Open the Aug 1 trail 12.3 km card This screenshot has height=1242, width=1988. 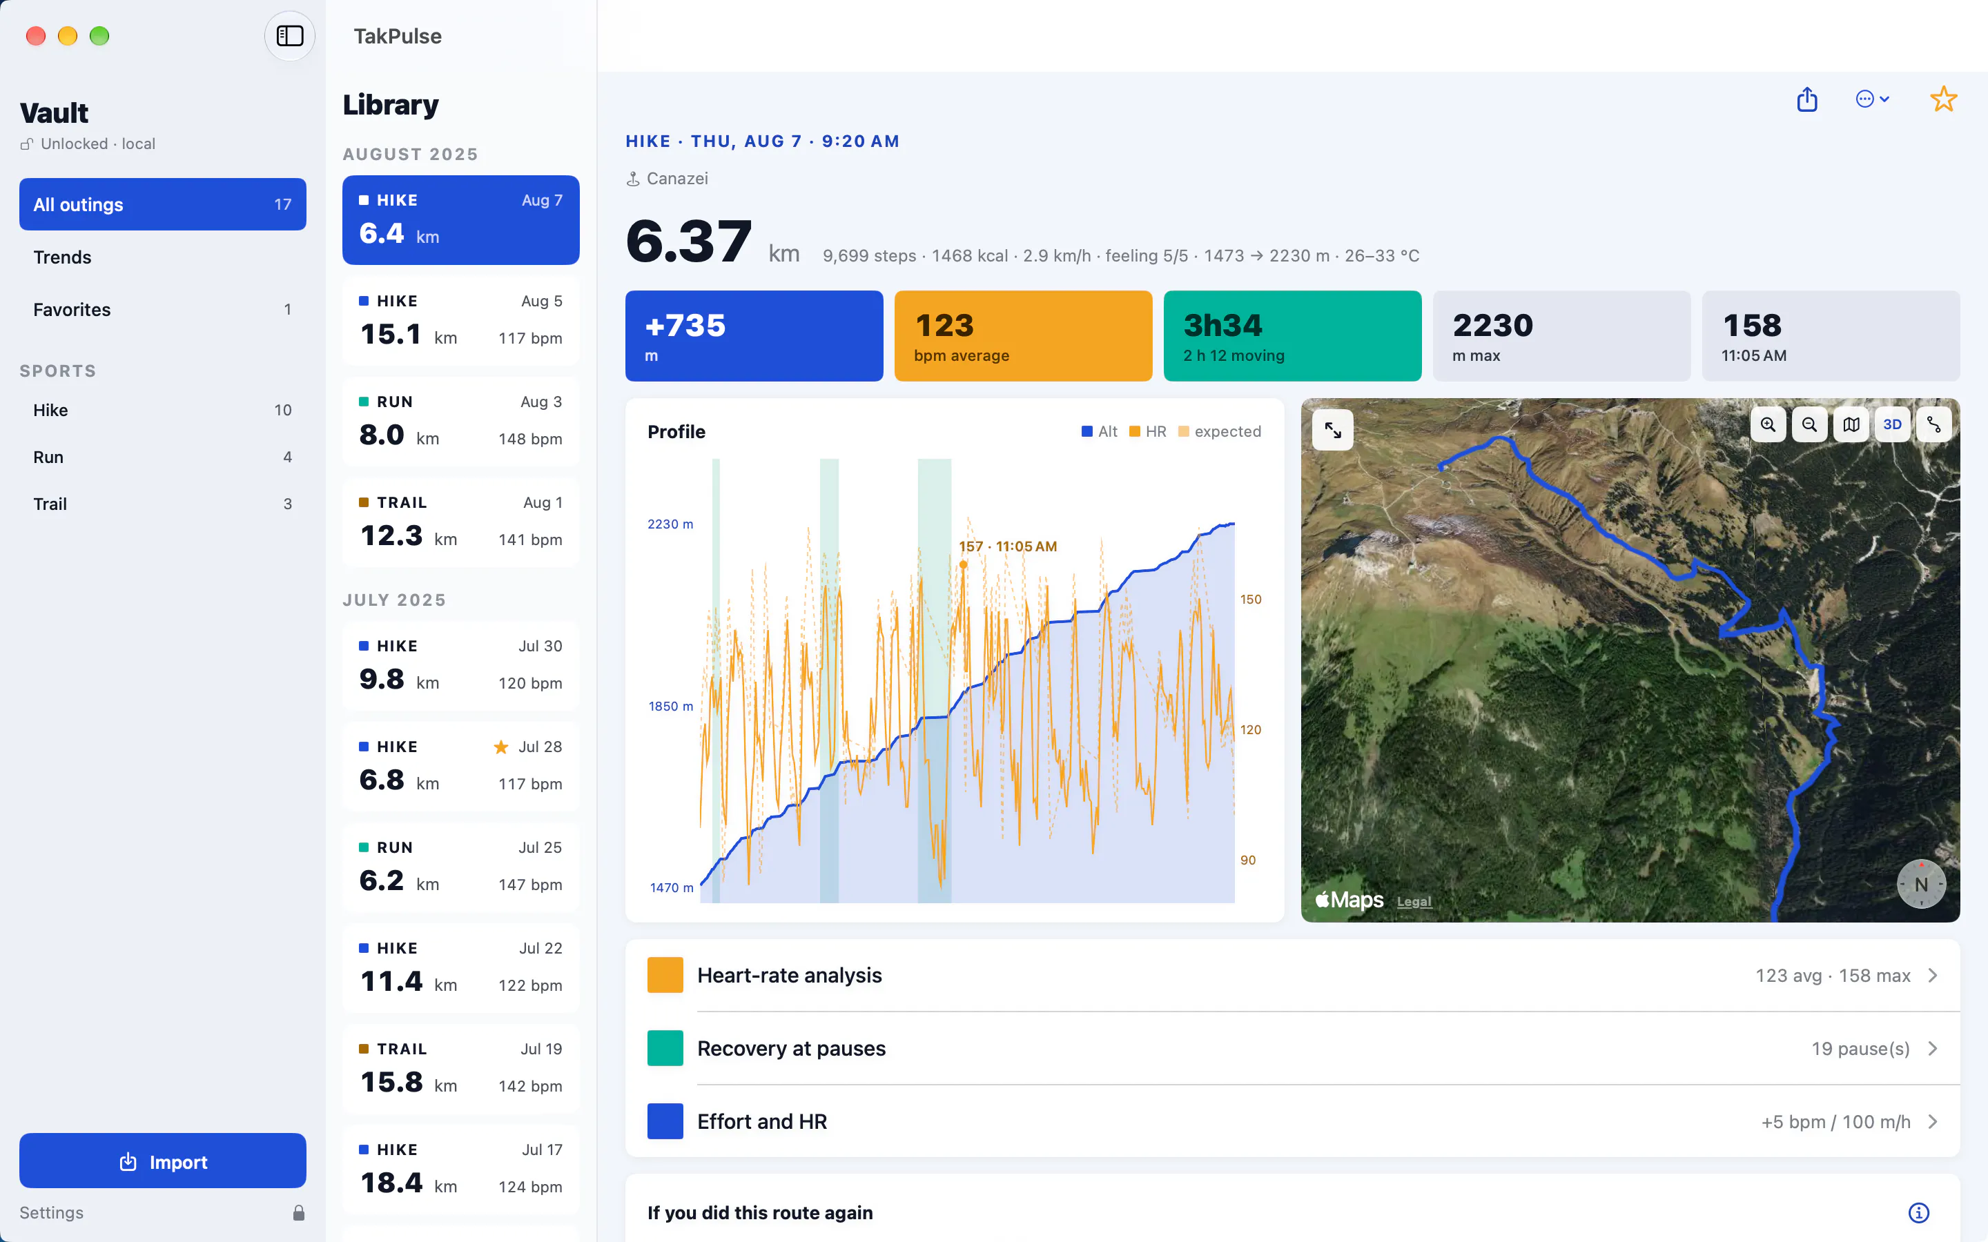[461, 522]
